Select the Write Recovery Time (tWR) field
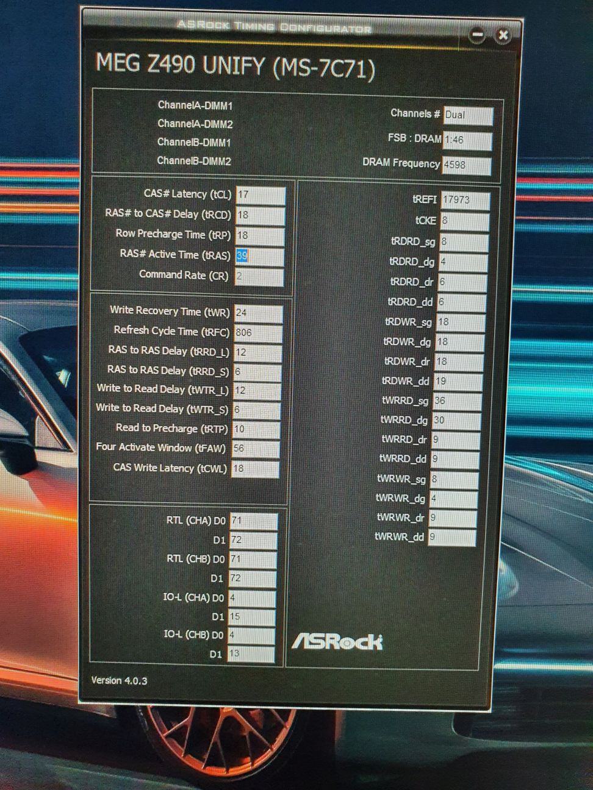The image size is (593, 790). pos(259,313)
